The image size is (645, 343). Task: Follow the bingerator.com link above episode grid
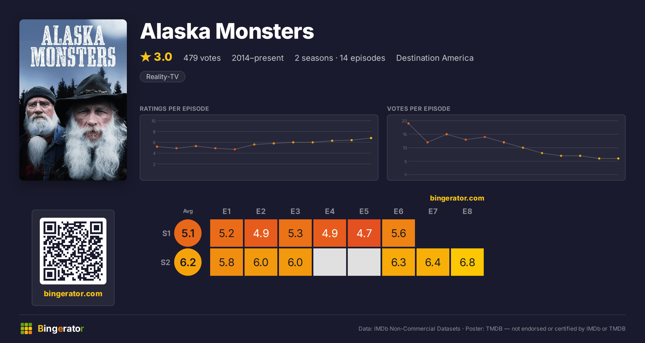457,198
